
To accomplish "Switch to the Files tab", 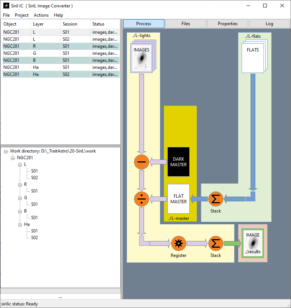I will point(186,24).
